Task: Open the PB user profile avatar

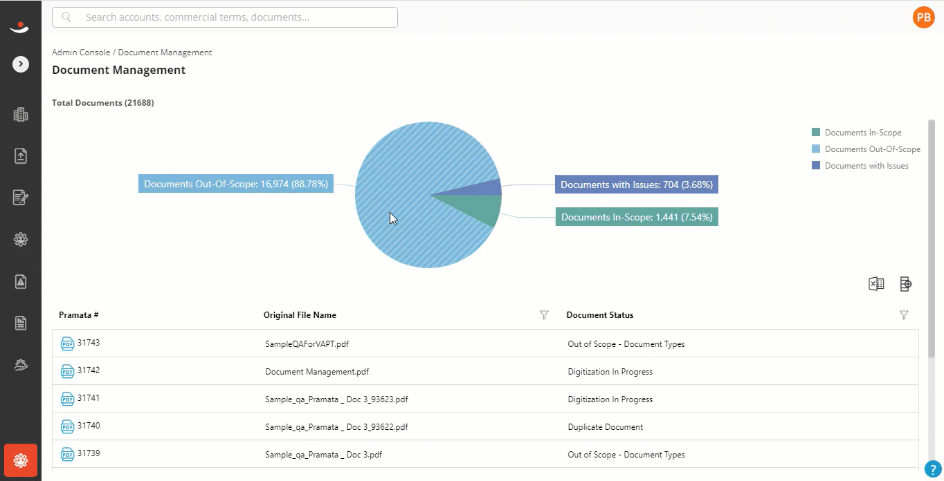Action: click(x=924, y=17)
